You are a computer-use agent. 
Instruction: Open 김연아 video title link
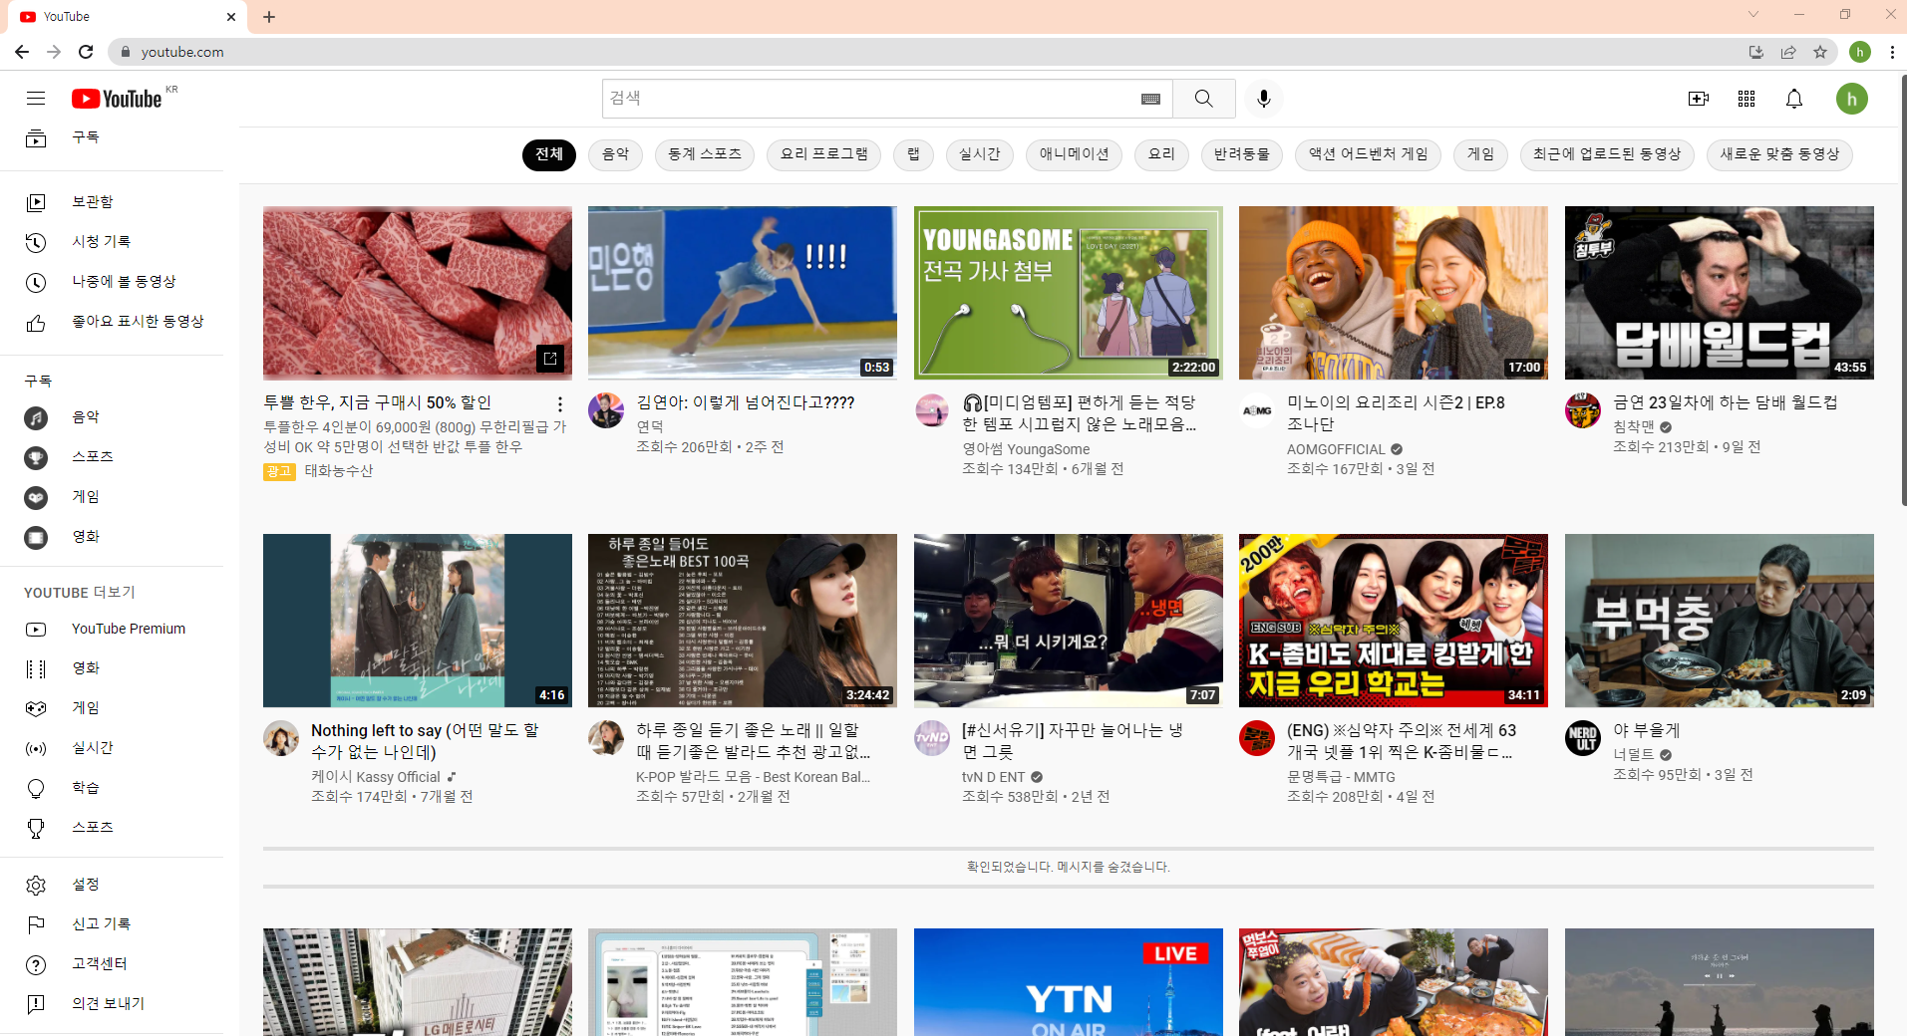pos(745,402)
